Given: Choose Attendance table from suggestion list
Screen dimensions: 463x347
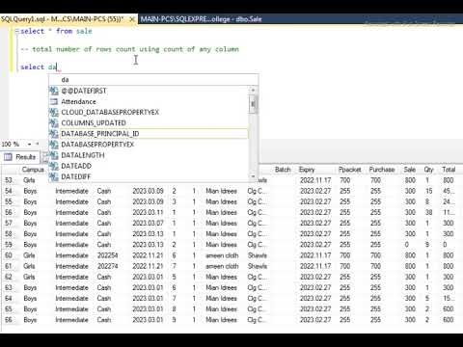Looking at the screenshot, I should 149,101.
